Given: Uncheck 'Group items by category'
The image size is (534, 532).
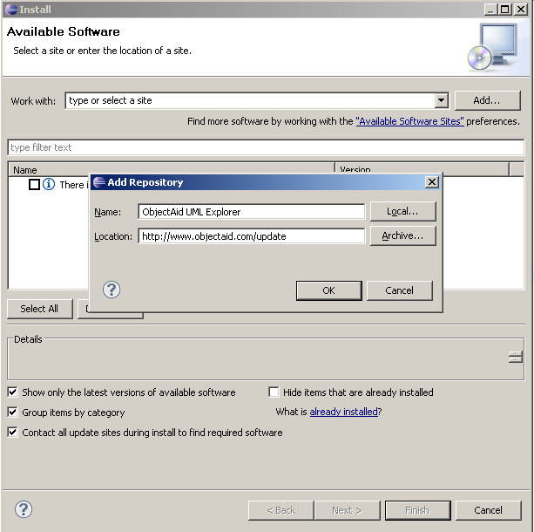Looking at the screenshot, I should 12,413.
